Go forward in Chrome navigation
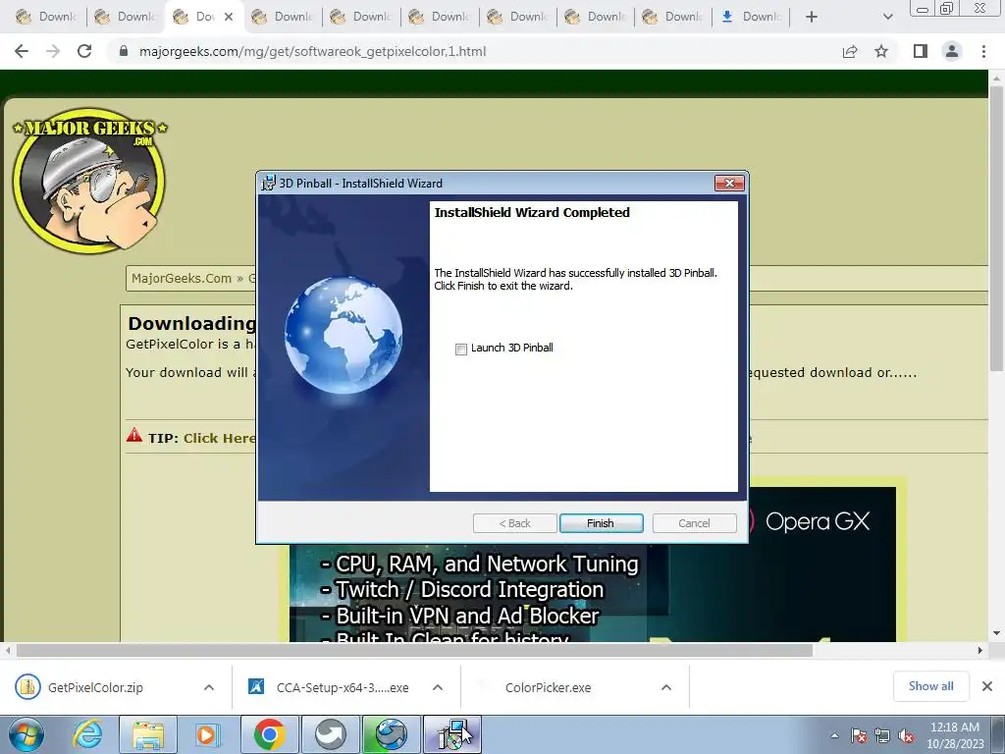This screenshot has height=754, width=1005. (53, 51)
